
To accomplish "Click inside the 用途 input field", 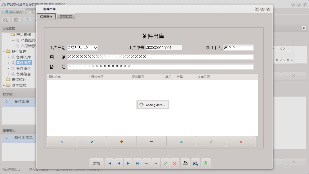I will [x=160, y=57].
